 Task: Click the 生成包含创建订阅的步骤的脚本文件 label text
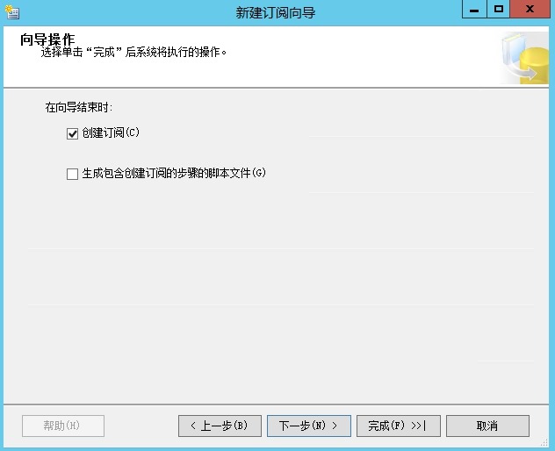coord(173,174)
